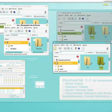
Task: Click Reload icon in the teal-titled front window
Action: point(71,48)
